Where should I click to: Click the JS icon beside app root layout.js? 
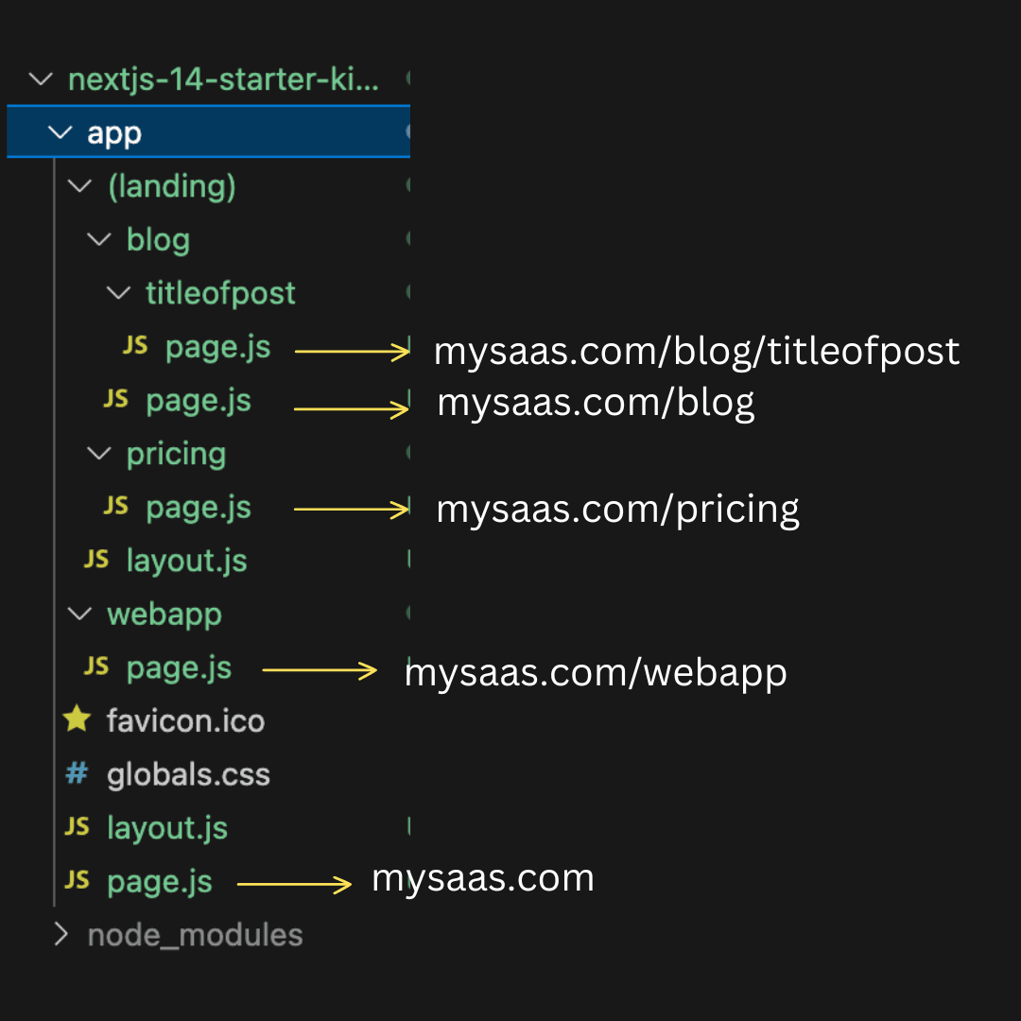77,827
